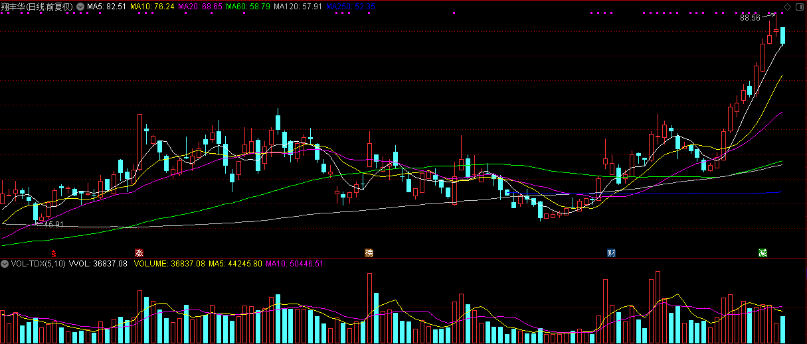Select the volume MA10: 50446.51 label
The height and width of the screenshot is (344, 807).
point(294,264)
